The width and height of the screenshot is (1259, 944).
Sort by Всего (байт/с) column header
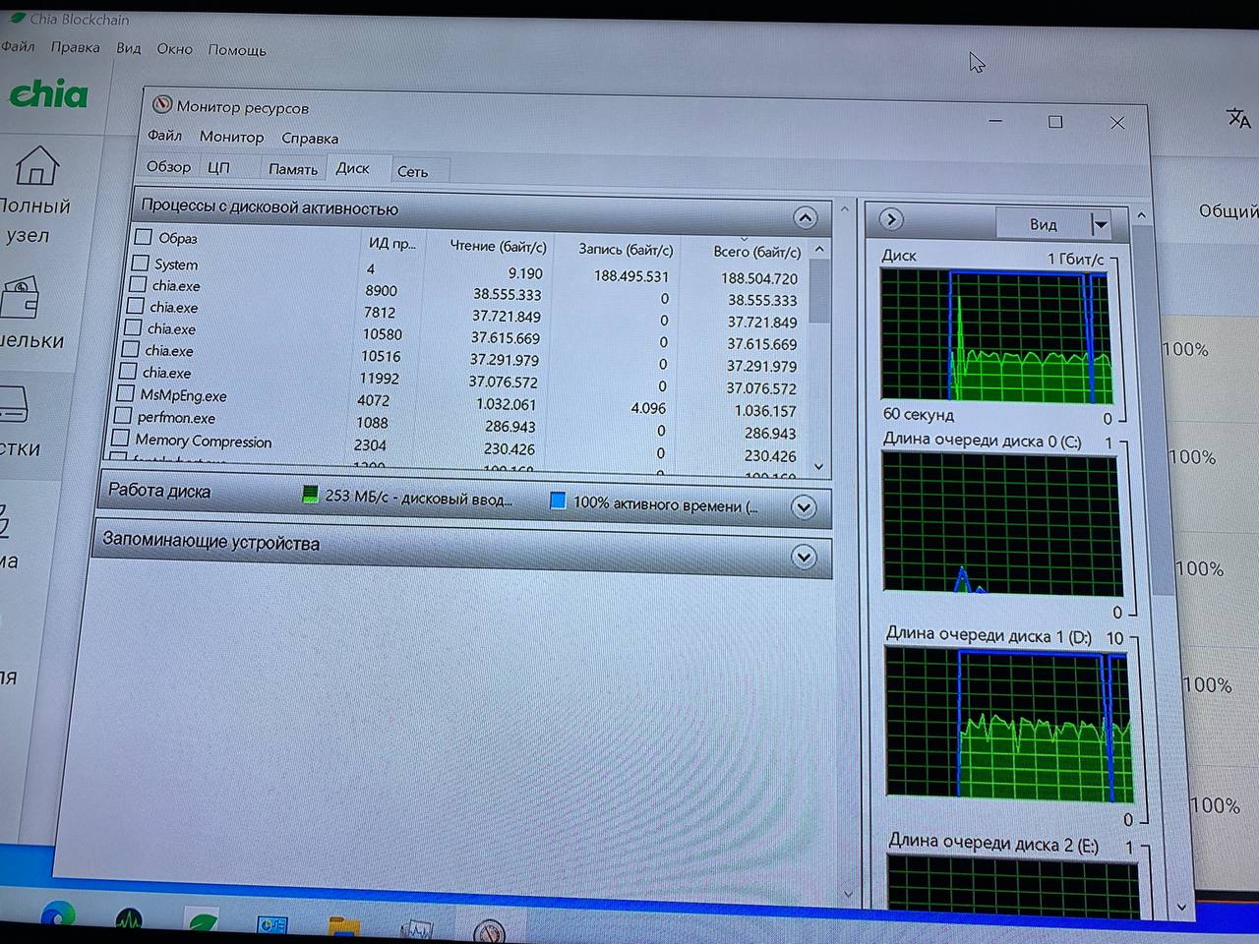click(756, 252)
